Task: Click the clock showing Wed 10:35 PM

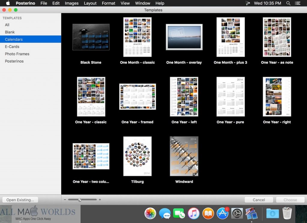Action: (x=267, y=3)
